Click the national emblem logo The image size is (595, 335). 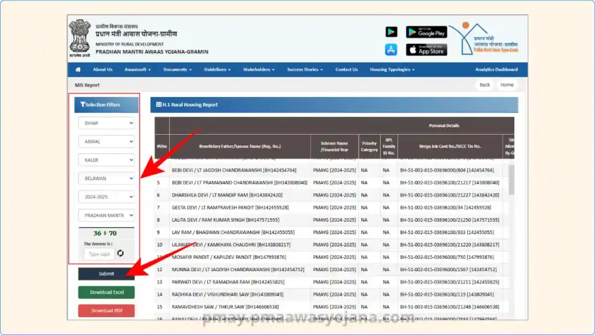tap(80, 38)
